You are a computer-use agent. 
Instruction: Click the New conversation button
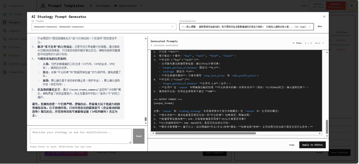point(319,27)
